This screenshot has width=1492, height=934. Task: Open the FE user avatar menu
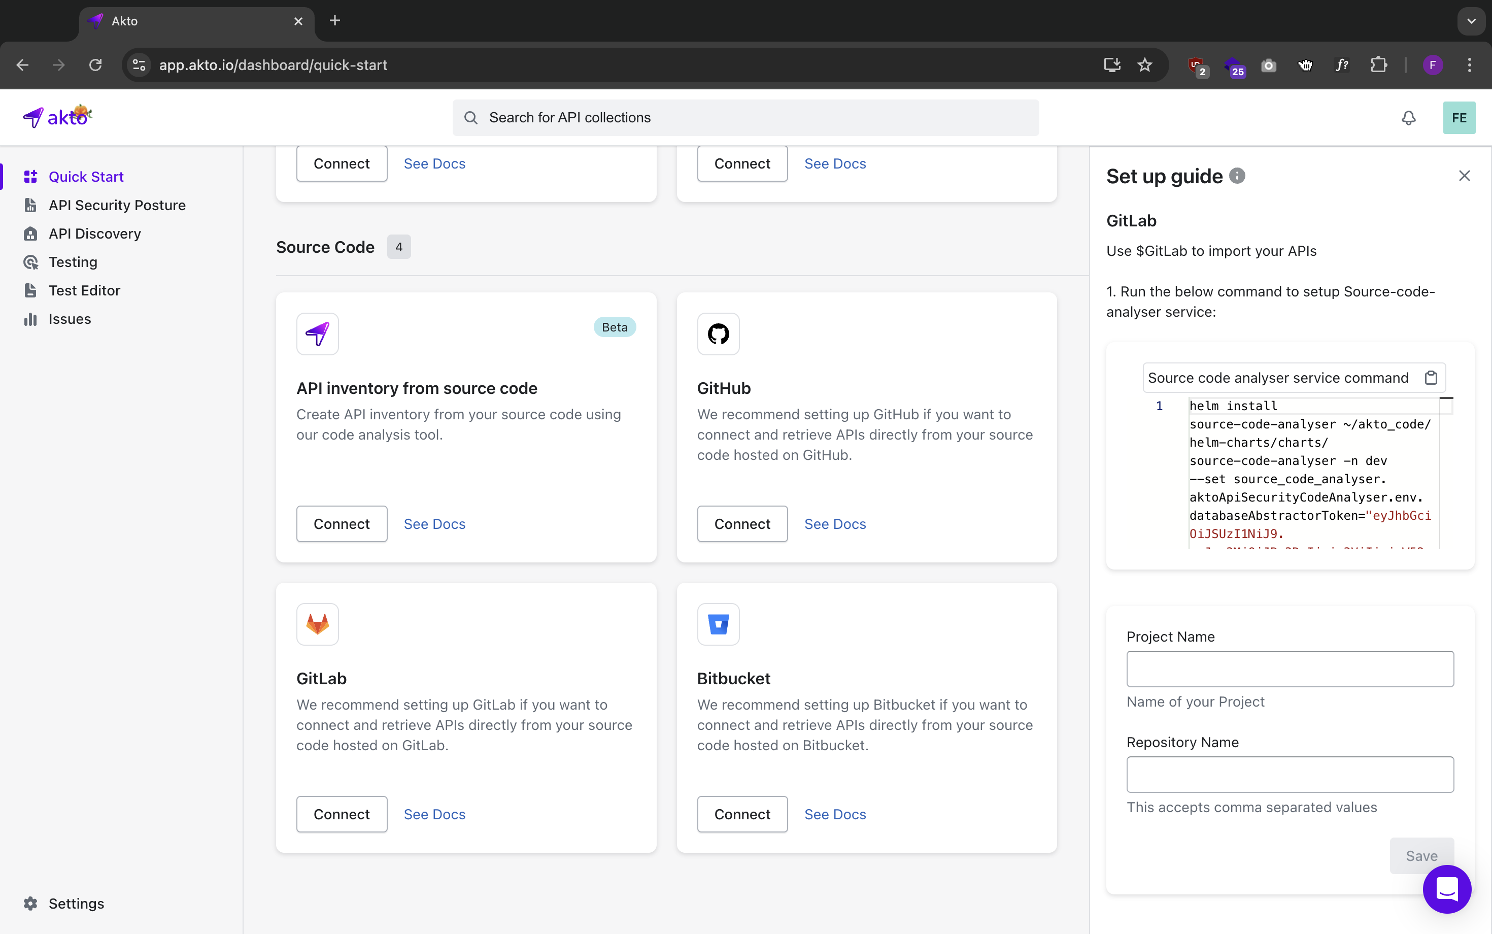pyautogui.click(x=1459, y=118)
